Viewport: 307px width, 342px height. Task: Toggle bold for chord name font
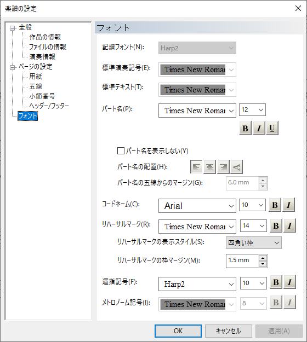pyautogui.click(x=275, y=205)
